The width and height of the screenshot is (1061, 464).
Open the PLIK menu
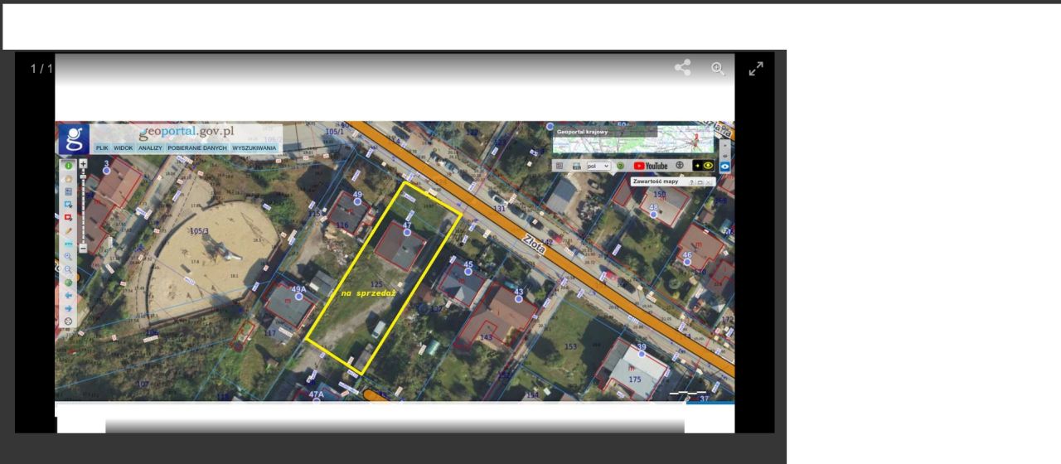102,147
